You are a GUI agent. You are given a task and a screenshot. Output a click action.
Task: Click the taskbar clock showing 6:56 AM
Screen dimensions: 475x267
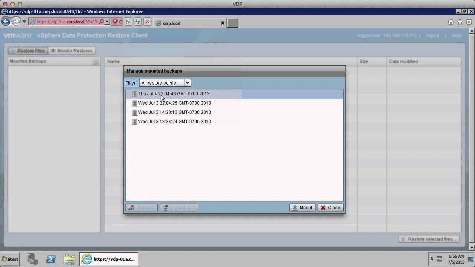[x=456, y=259]
